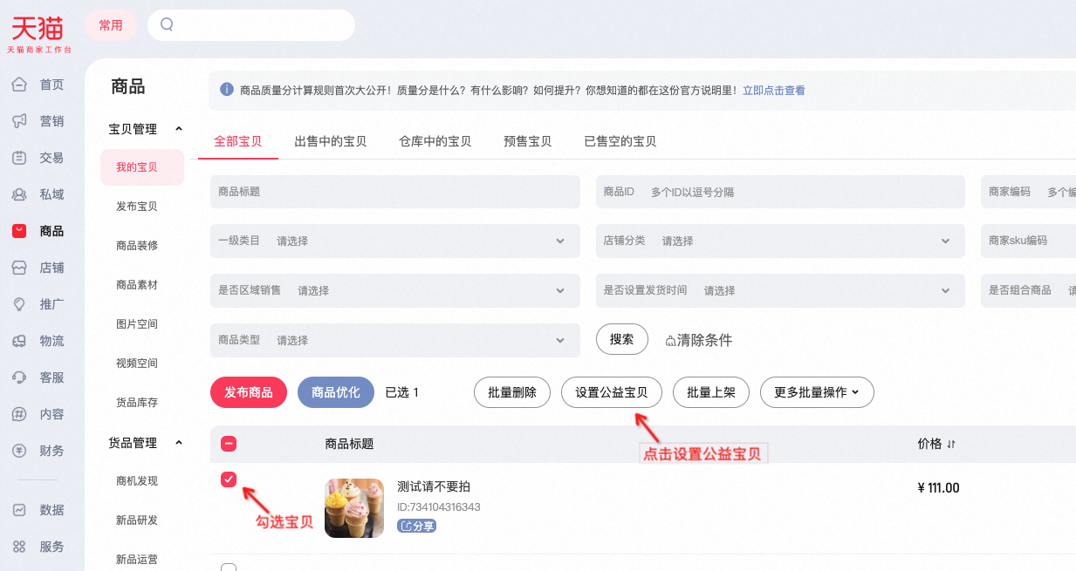Image resolution: width=1076 pixels, height=571 pixels.
Task: Open the 服务 grid icon
Action: pyautogui.click(x=19, y=547)
